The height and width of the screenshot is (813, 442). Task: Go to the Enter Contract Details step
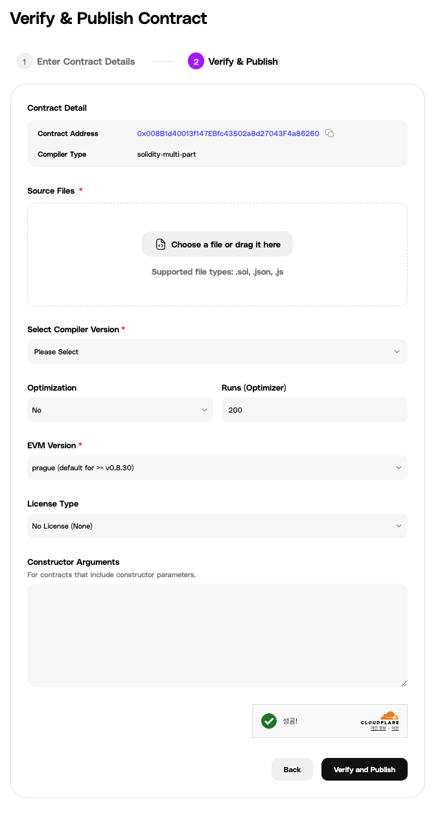click(x=86, y=62)
